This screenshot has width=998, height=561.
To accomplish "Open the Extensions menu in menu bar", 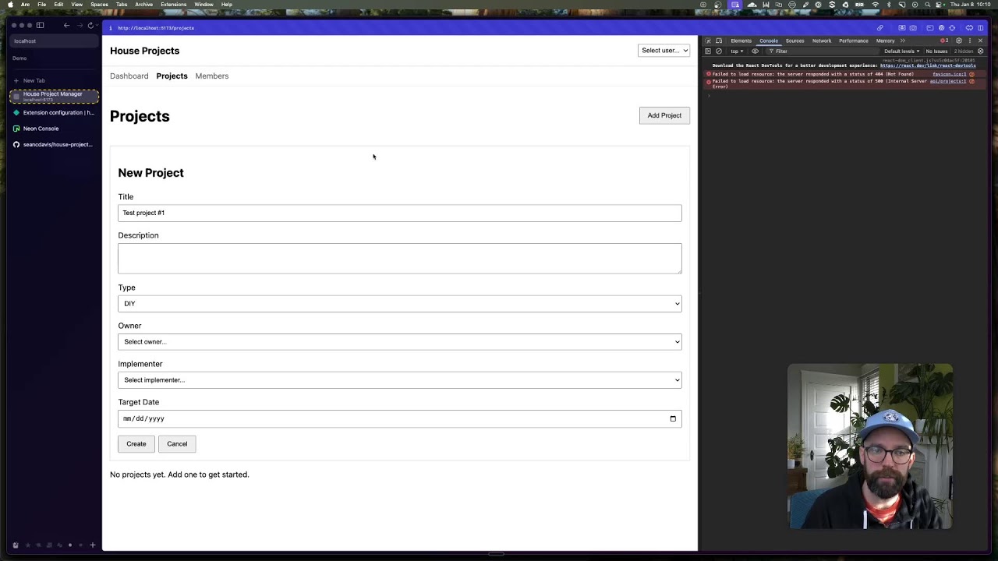I will pyautogui.click(x=173, y=5).
